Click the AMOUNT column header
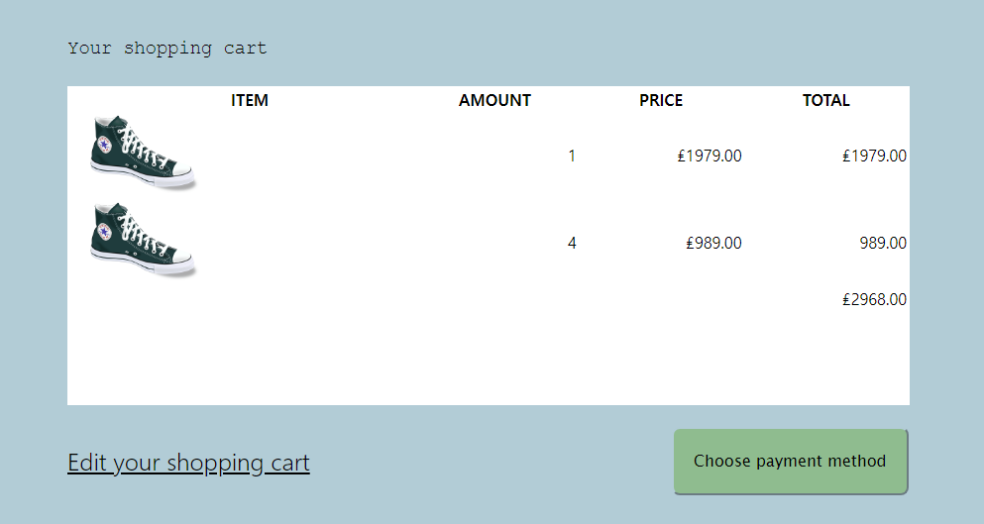 tap(494, 100)
